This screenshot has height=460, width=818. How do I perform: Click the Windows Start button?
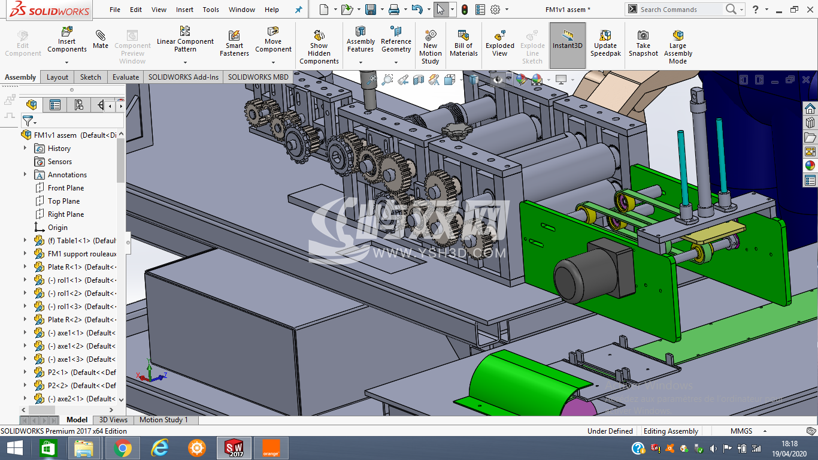pos(14,448)
